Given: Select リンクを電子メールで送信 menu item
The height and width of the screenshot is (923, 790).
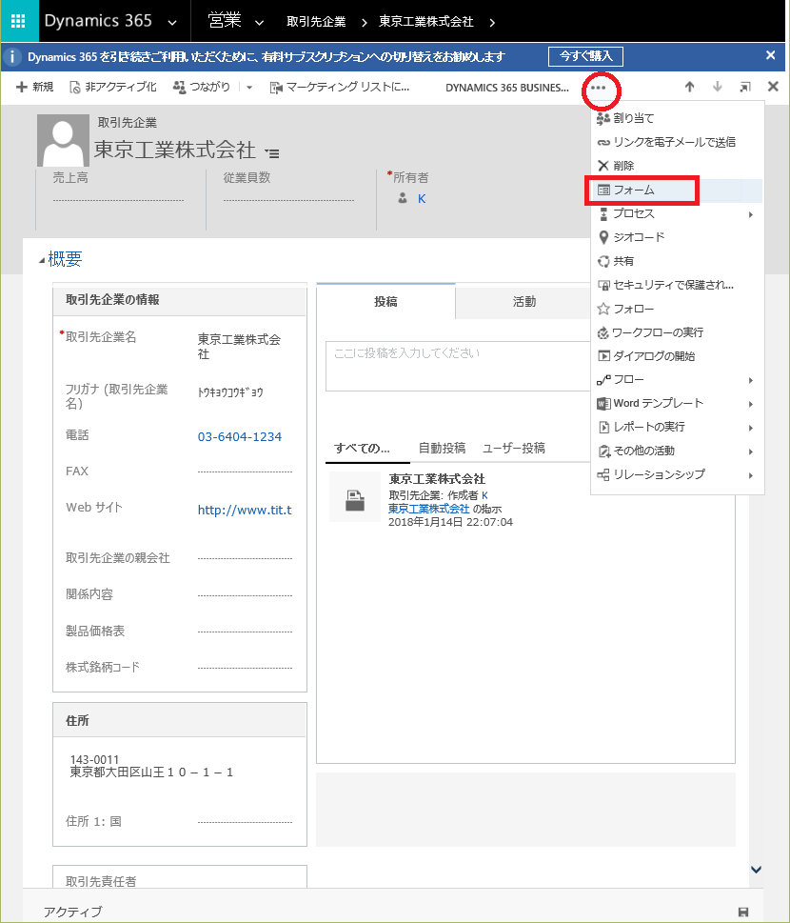Looking at the screenshot, I should pyautogui.click(x=677, y=142).
